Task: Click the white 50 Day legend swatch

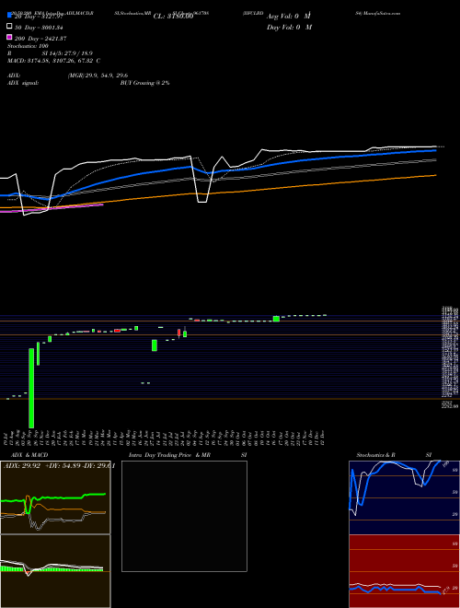Action: (9, 27)
